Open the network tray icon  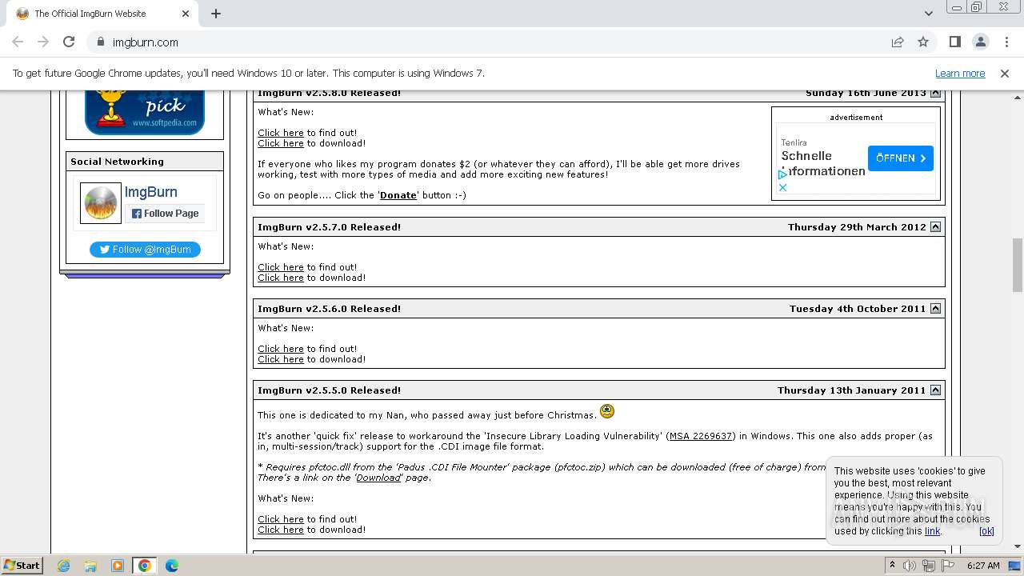[x=928, y=566]
